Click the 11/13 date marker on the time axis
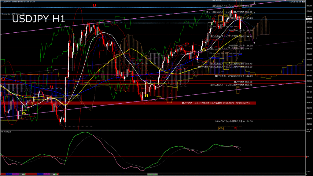Viewport: 313px width, 176px height. coord(24,174)
